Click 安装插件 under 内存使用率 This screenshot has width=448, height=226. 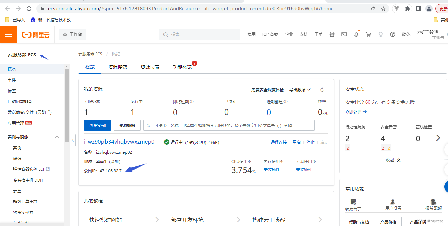[x=272, y=170]
